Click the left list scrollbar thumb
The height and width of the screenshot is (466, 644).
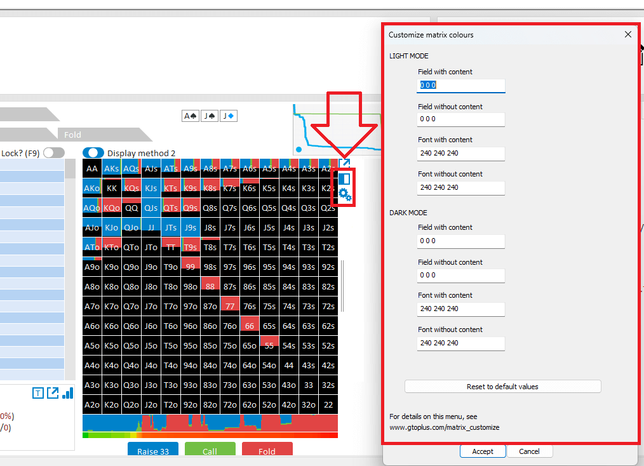(x=70, y=168)
